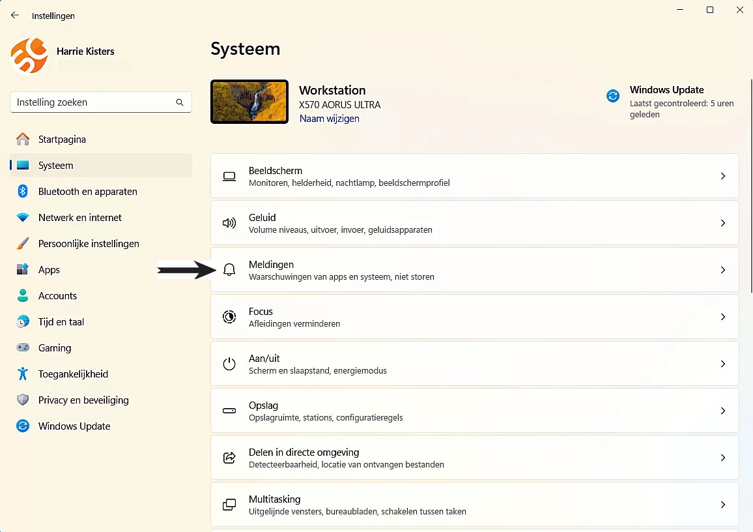Open Meldingen settings title
753x532 pixels.
pos(271,264)
